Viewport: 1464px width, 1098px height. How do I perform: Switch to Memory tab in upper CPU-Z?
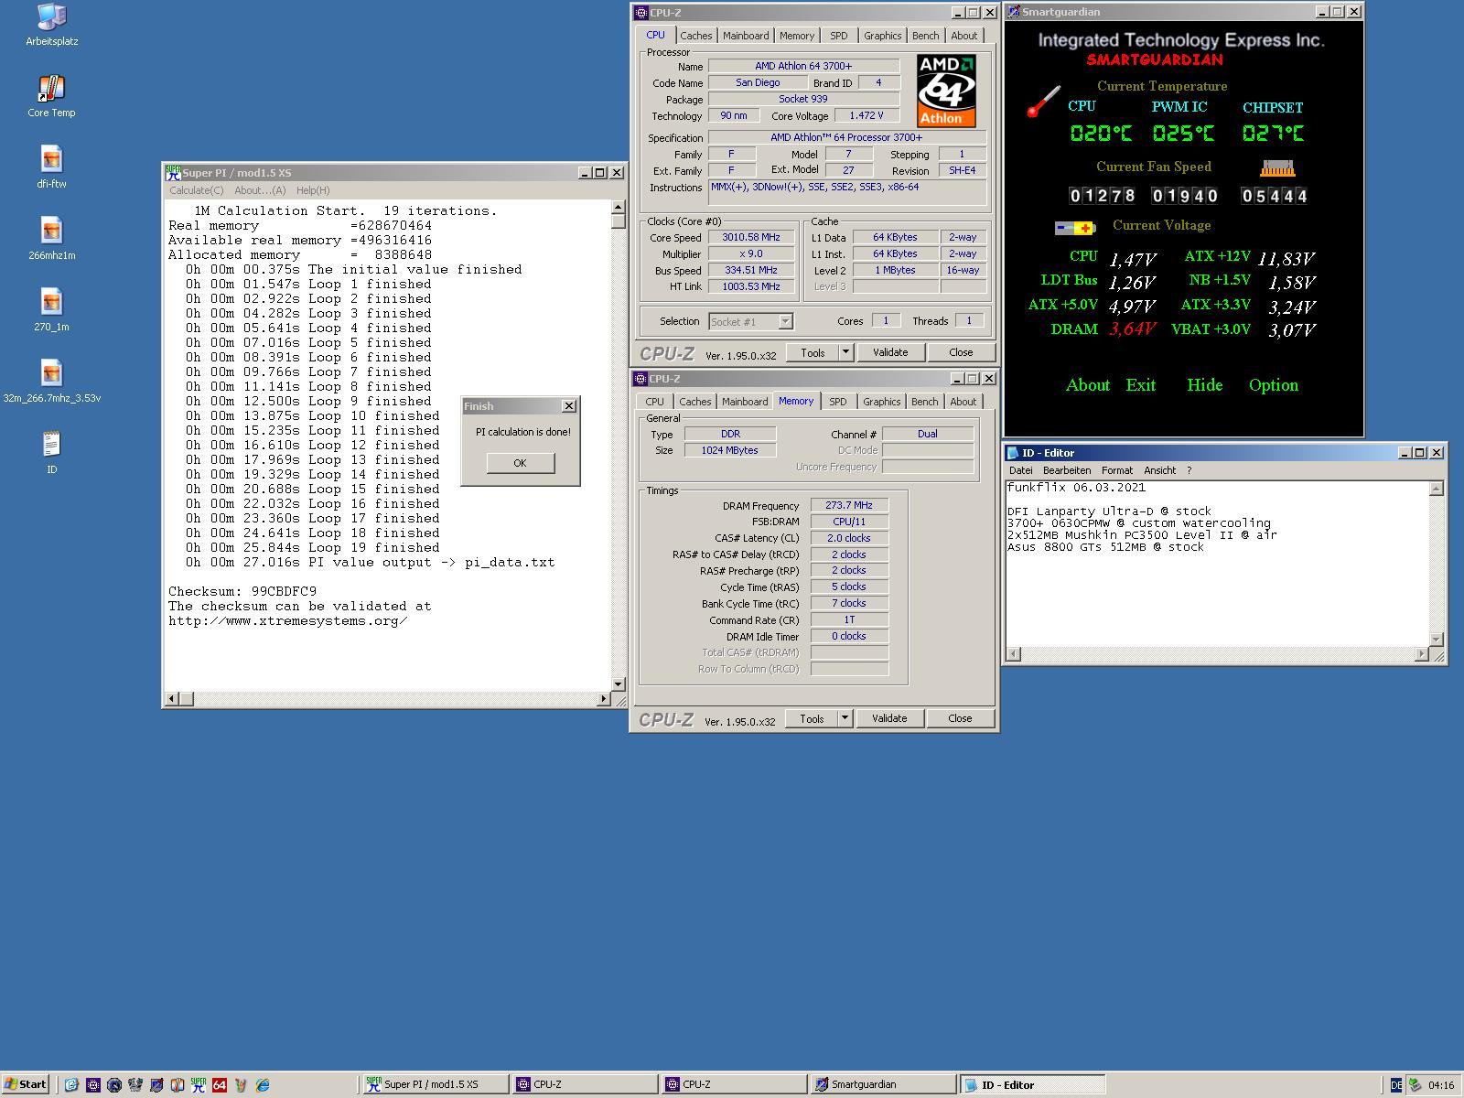(x=797, y=36)
